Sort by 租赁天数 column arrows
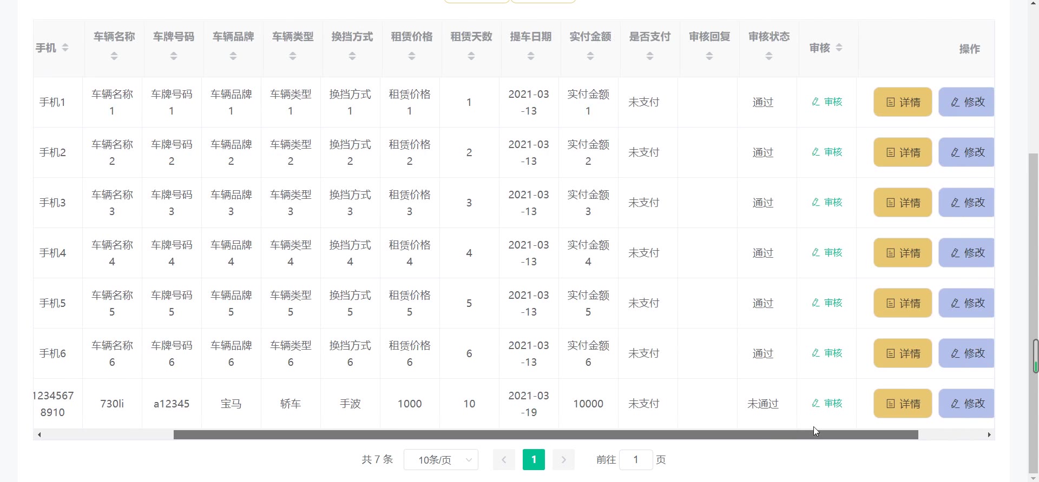This screenshot has width=1039, height=482. click(x=471, y=56)
